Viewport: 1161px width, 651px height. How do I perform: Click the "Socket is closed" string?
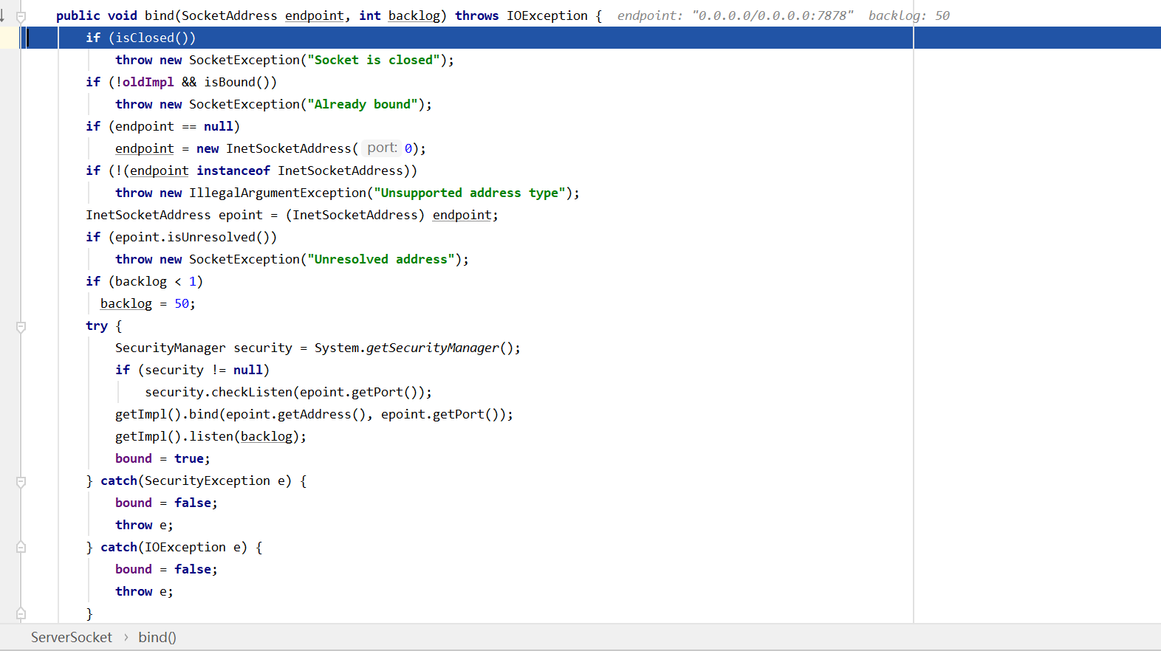coord(374,60)
